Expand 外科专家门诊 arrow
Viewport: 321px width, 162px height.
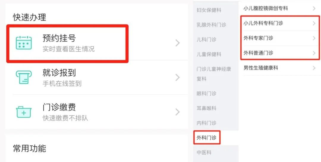(x=314, y=38)
